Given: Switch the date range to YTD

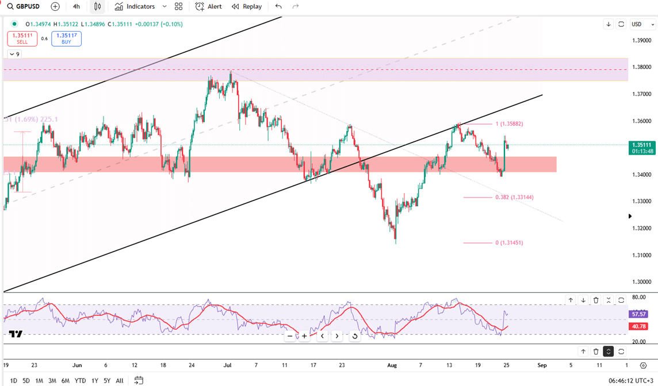Looking at the screenshot, I should pos(80,380).
